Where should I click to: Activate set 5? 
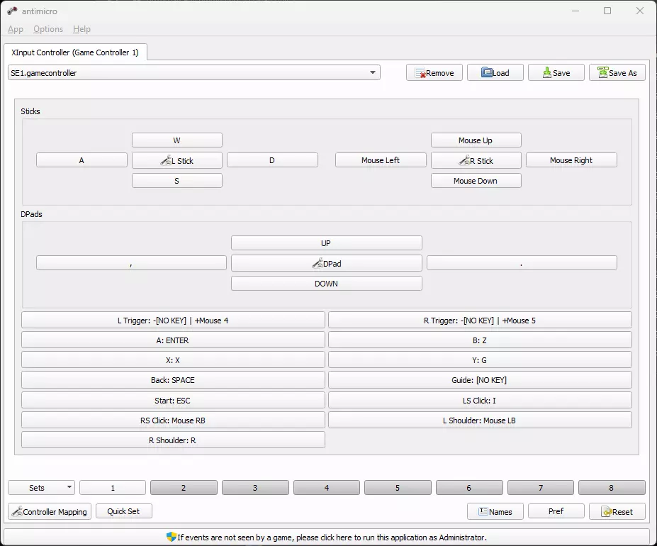(398, 488)
